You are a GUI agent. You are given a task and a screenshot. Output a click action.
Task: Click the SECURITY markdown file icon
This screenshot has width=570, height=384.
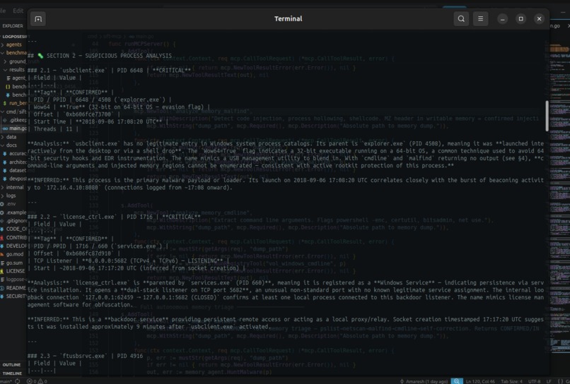tap(2, 296)
